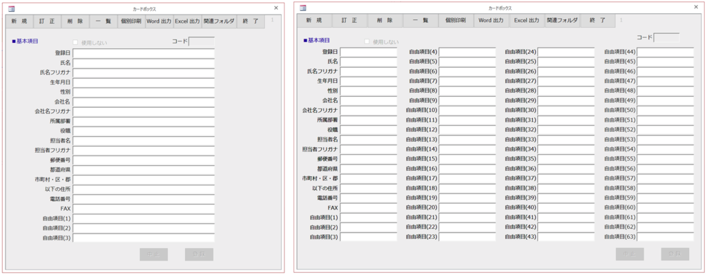Click the Access form icon in left title bar
707x275 pixels.
coord(11,8)
